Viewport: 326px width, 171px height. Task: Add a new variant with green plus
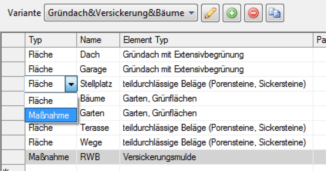231,13
